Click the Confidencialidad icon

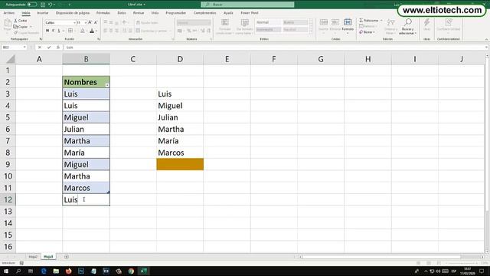[x=449, y=22]
